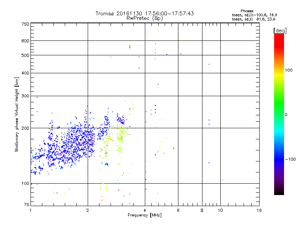Click the 750 tick on the height axis
Image resolution: width=305 pixels, height=229 pixels.
click(25, 24)
